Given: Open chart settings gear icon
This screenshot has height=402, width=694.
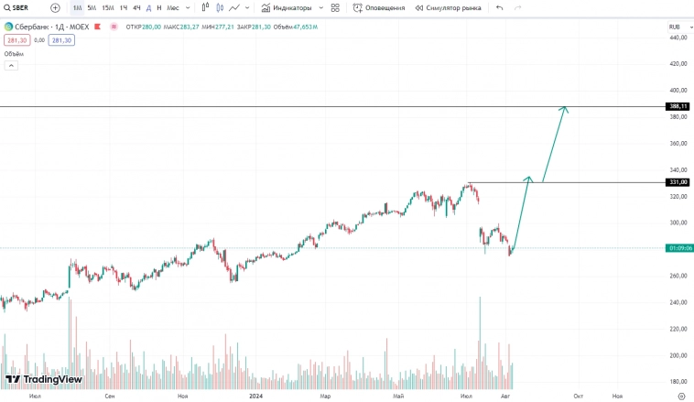Looking at the screenshot, I should [x=680, y=396].
